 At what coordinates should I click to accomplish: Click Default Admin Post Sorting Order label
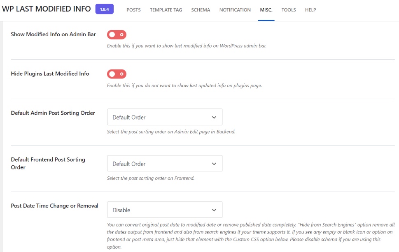(x=53, y=113)
